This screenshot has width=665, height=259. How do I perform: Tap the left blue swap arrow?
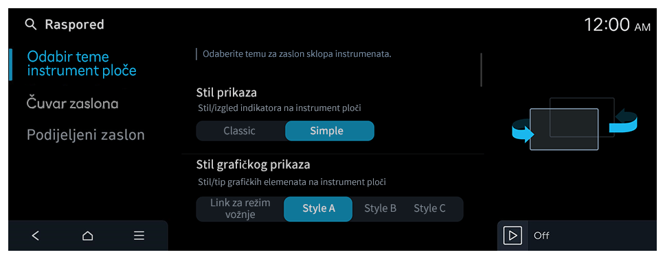pyautogui.click(x=523, y=130)
